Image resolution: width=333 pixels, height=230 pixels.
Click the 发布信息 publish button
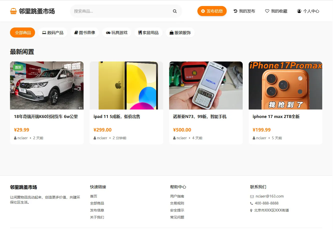(212, 11)
